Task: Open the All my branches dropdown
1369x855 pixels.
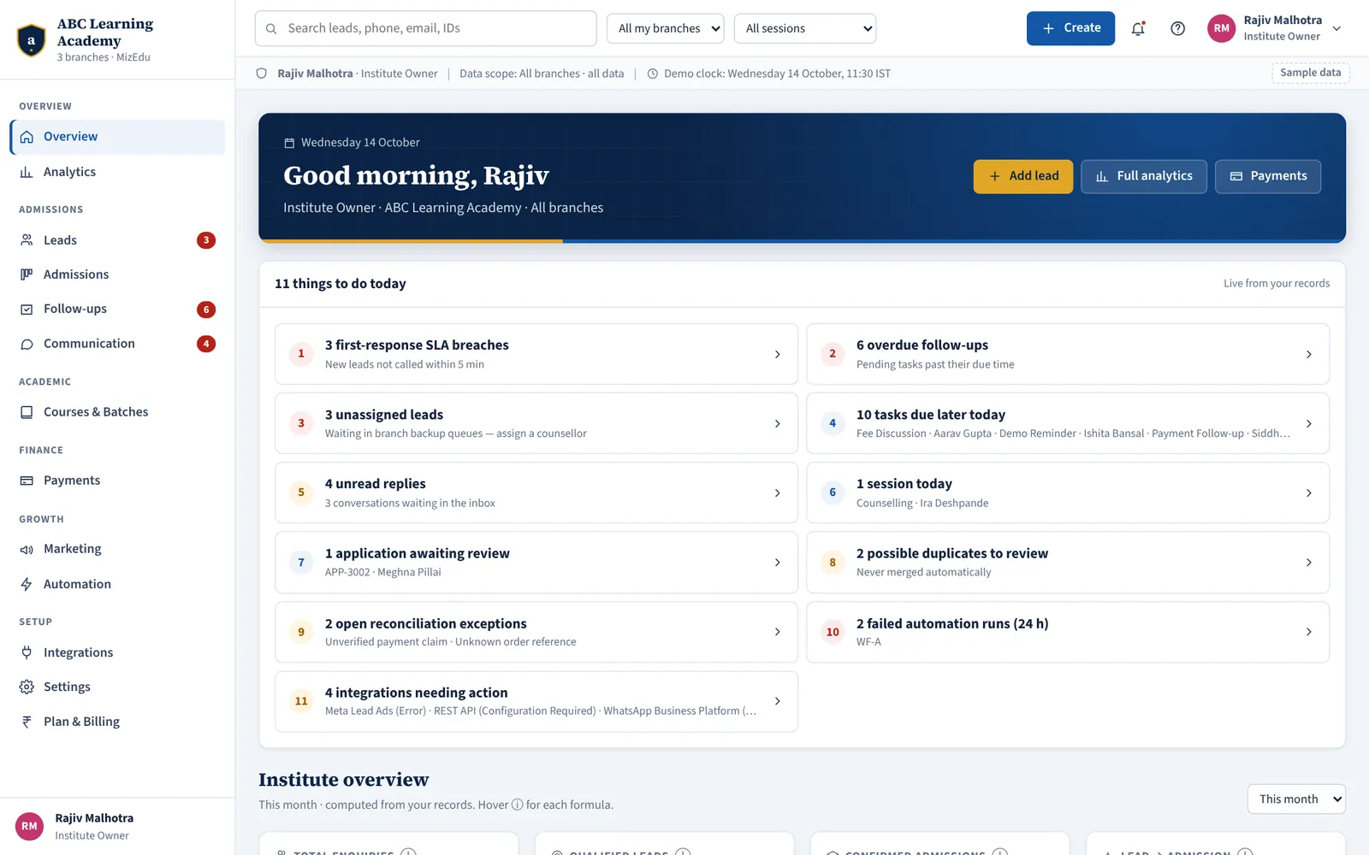Action: pos(666,28)
